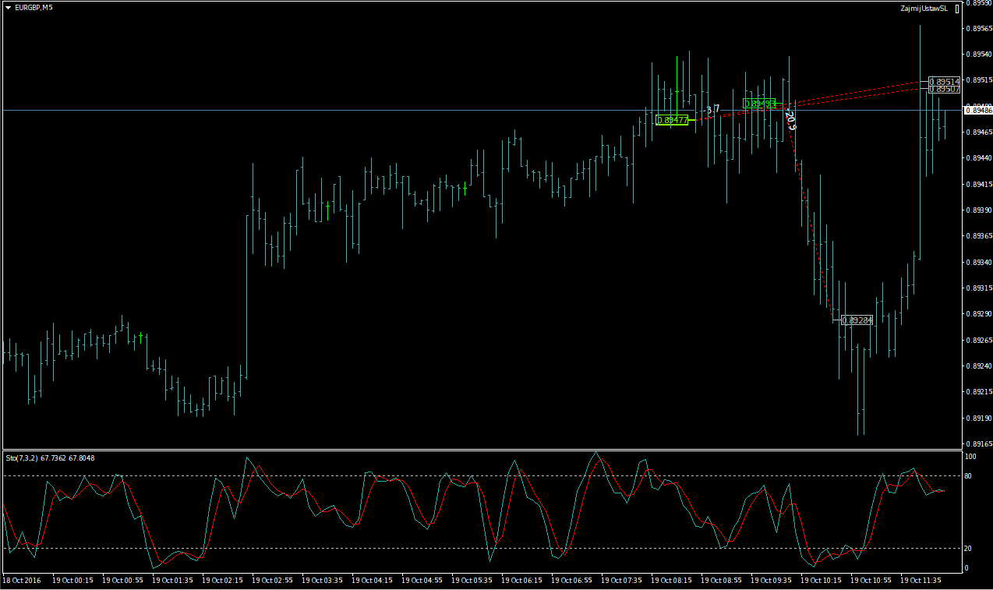Click the 19 Oct 06:15 time label
The width and height of the screenshot is (993, 590).
click(521, 581)
